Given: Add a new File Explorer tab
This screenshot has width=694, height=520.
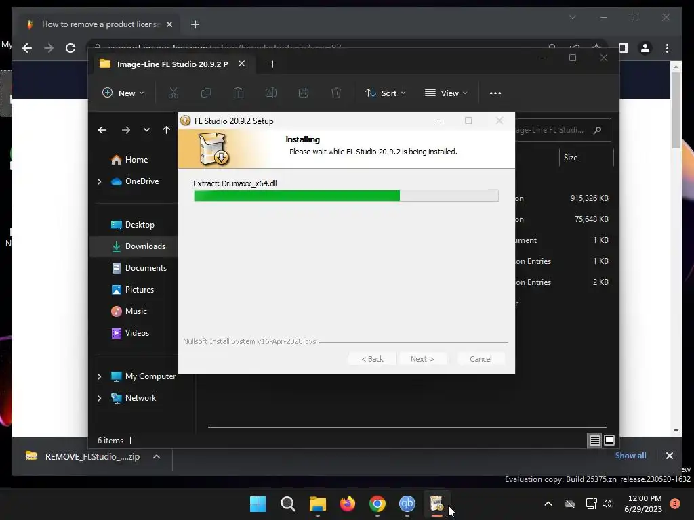Looking at the screenshot, I should click(x=272, y=64).
